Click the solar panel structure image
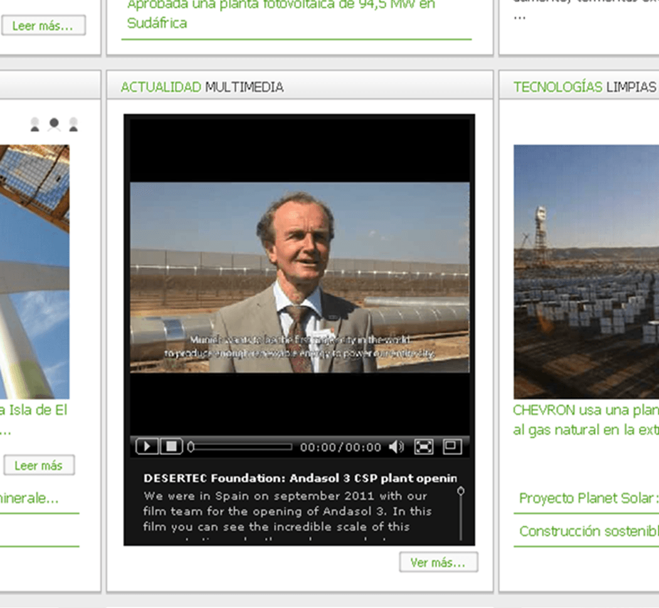Viewport: 659px width, 608px height. click(34, 272)
